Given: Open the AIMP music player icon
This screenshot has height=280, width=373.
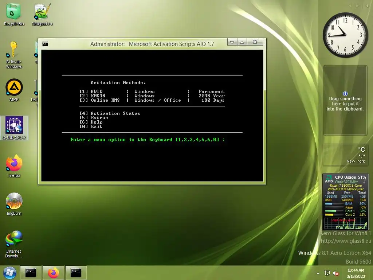Looking at the screenshot, I should pyautogui.click(x=14, y=90).
